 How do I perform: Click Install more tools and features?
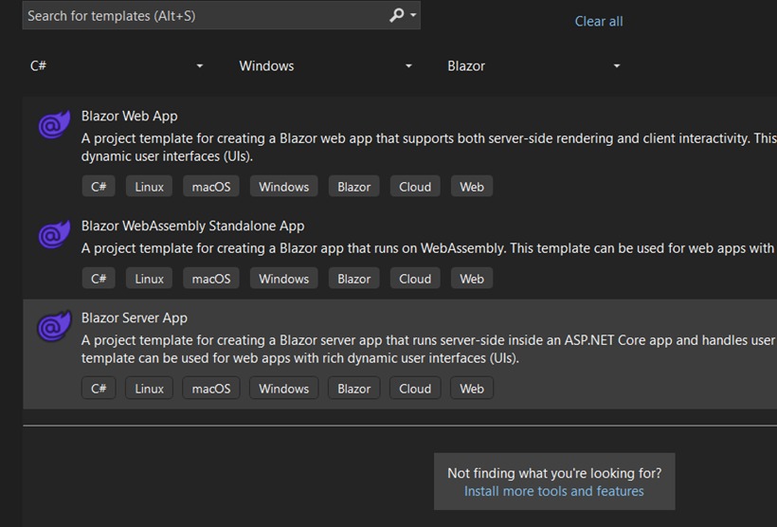[x=553, y=491]
